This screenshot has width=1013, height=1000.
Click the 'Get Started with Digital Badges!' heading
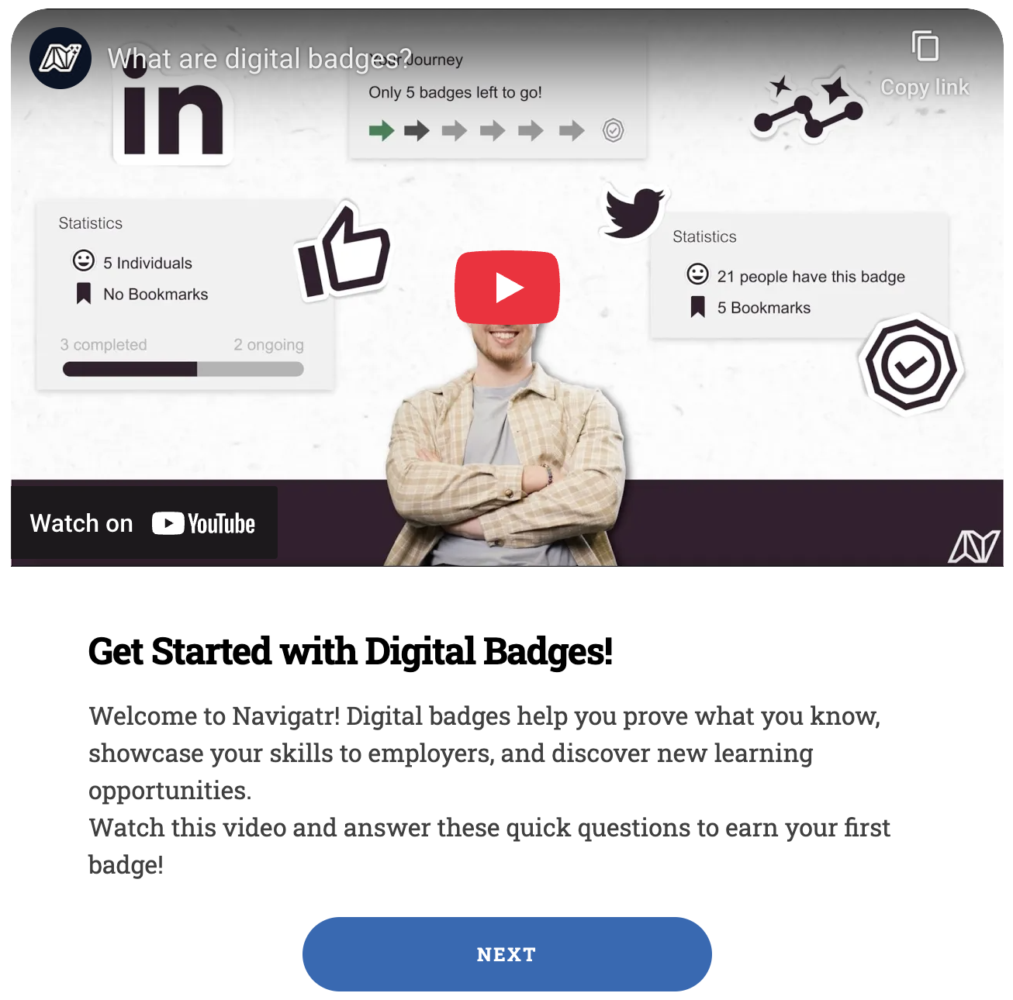pyautogui.click(x=351, y=651)
